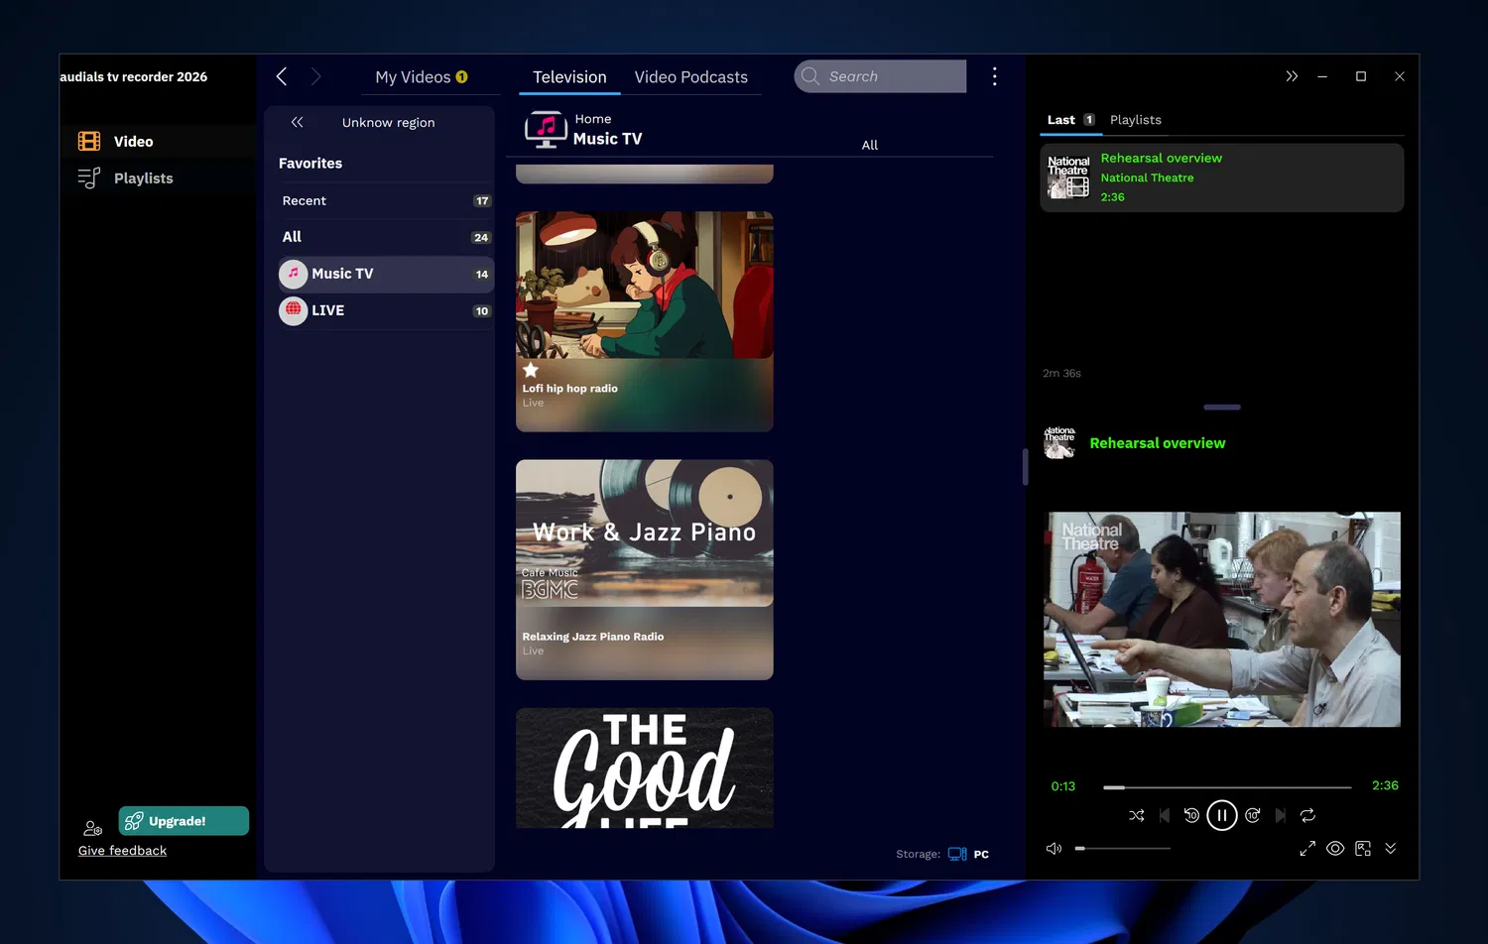Viewport: 1488px width, 944px height.
Task: Open the Give feedback link
Action: point(122,851)
